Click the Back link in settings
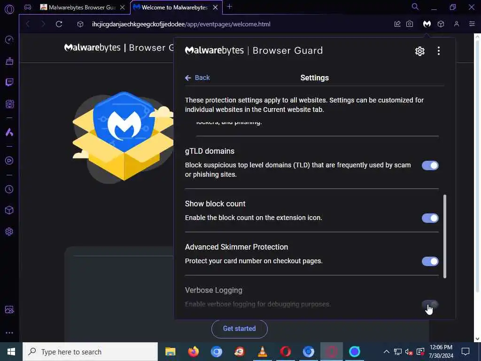This screenshot has height=361, width=481. [x=198, y=78]
